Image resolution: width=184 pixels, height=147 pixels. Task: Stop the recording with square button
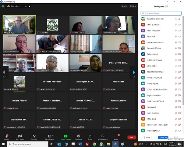coord(29,6)
